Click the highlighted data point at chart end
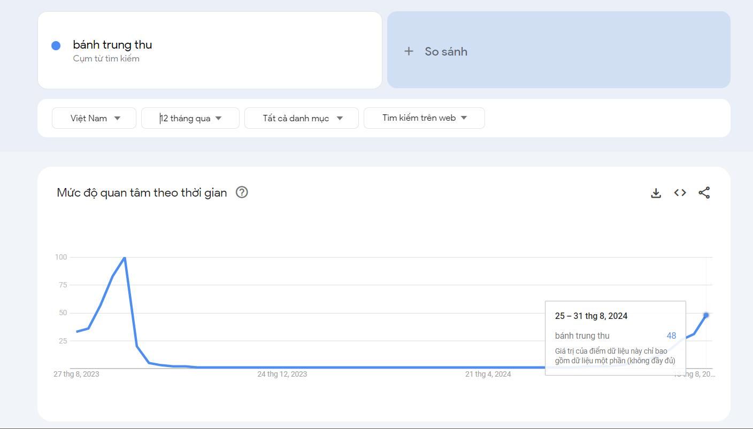753x429 pixels. point(706,315)
